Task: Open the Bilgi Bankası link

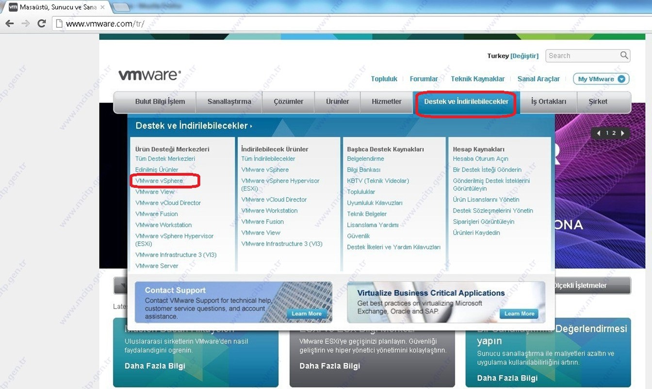Action: (x=364, y=170)
